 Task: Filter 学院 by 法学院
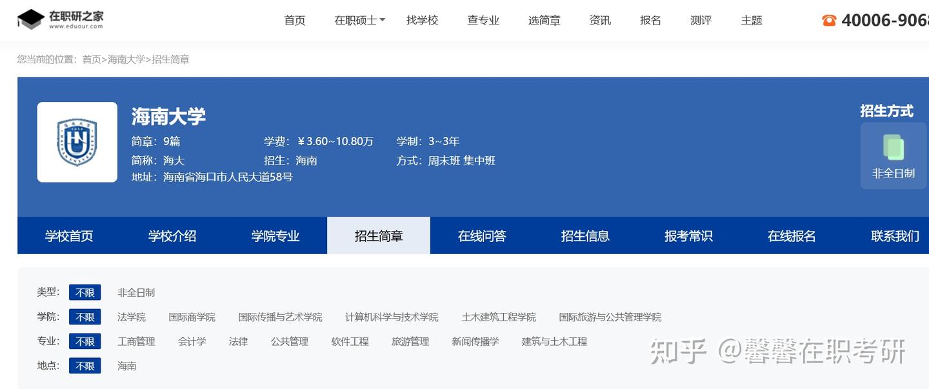pyautogui.click(x=132, y=317)
